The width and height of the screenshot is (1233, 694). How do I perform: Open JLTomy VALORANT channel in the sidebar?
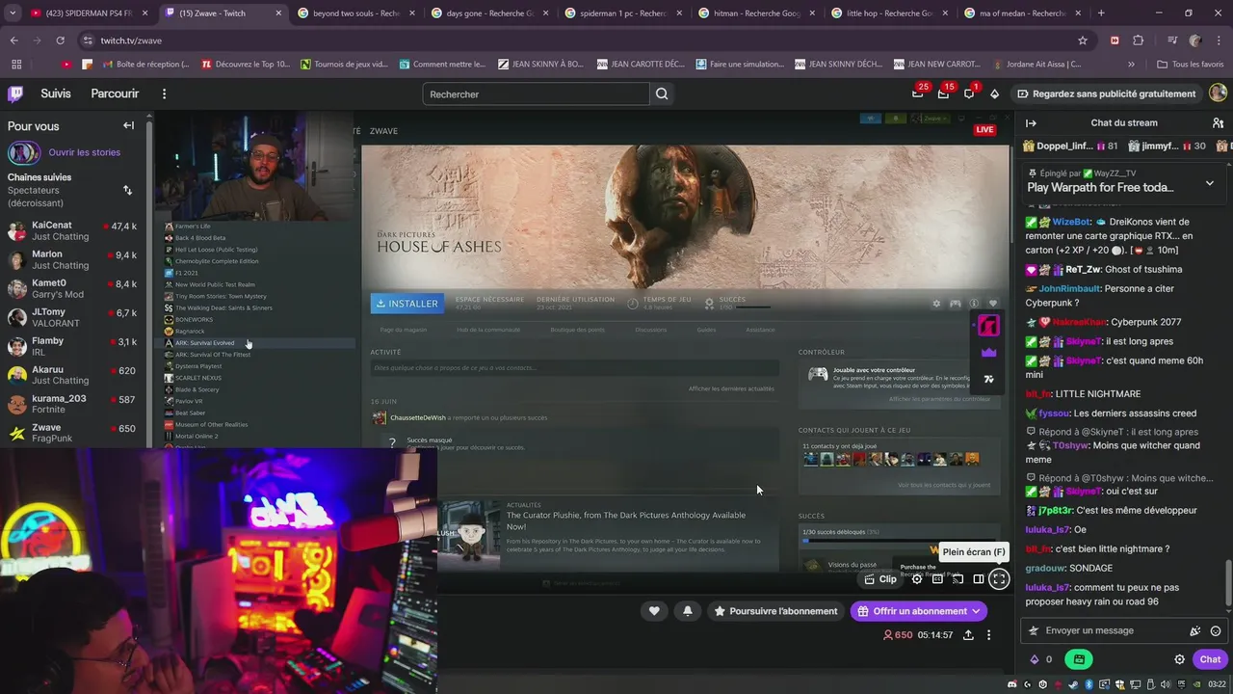73,318
